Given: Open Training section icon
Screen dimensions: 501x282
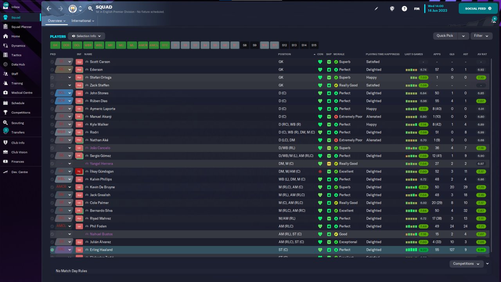Looking at the screenshot, I should pyautogui.click(x=5, y=83).
